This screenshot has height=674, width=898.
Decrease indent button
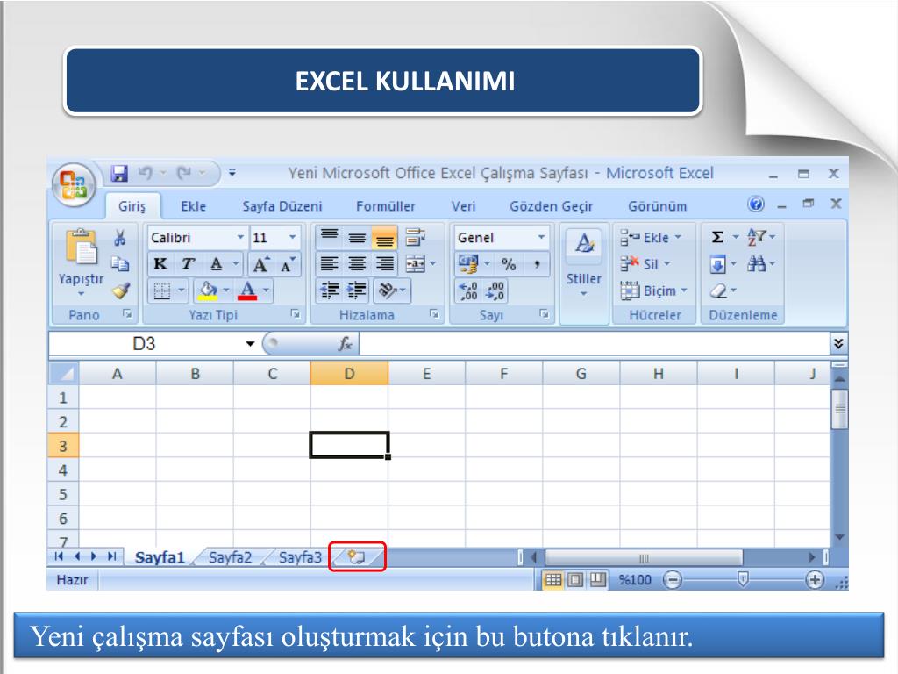[330, 290]
